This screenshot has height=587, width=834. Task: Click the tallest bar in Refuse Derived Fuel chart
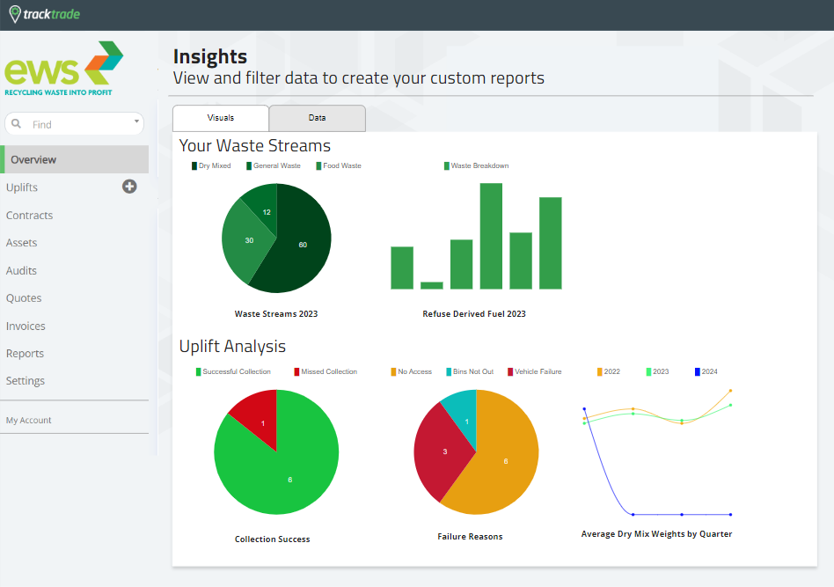pos(491,236)
